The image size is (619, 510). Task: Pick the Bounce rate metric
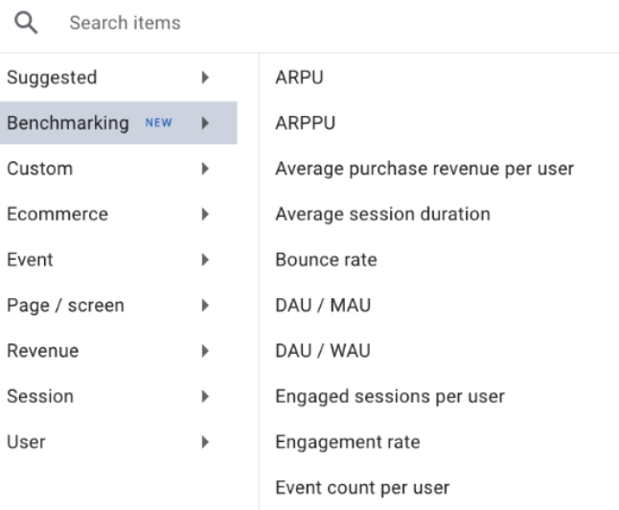tap(326, 260)
